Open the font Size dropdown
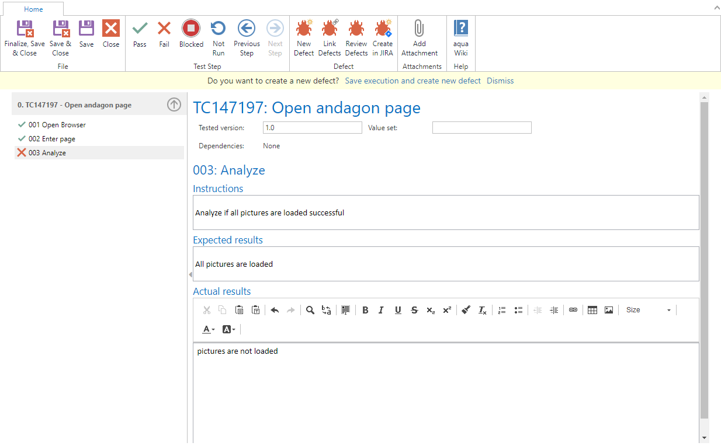 [x=648, y=311]
